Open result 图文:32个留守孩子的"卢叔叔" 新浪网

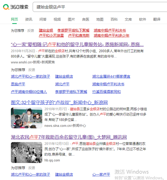[x=59, y=102]
